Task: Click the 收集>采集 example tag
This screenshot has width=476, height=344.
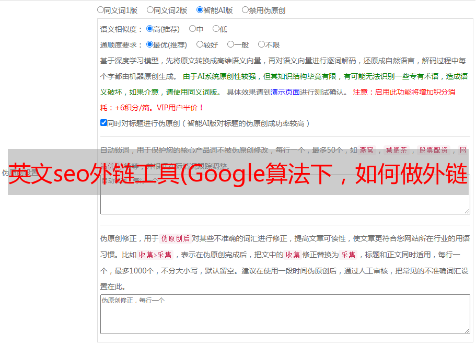Action: click(x=155, y=255)
